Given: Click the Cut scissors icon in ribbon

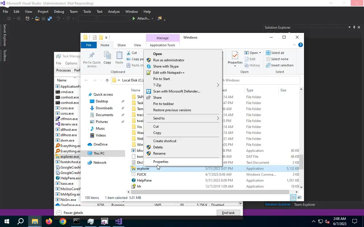Looking at the screenshot, I should (x=128, y=53).
